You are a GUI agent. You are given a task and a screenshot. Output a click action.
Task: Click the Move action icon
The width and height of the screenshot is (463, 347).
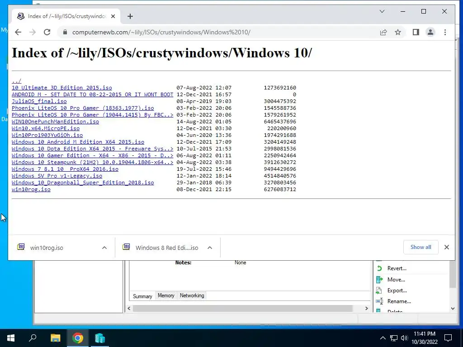point(379,279)
